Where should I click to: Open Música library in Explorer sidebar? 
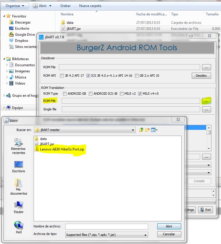(x=18, y=77)
